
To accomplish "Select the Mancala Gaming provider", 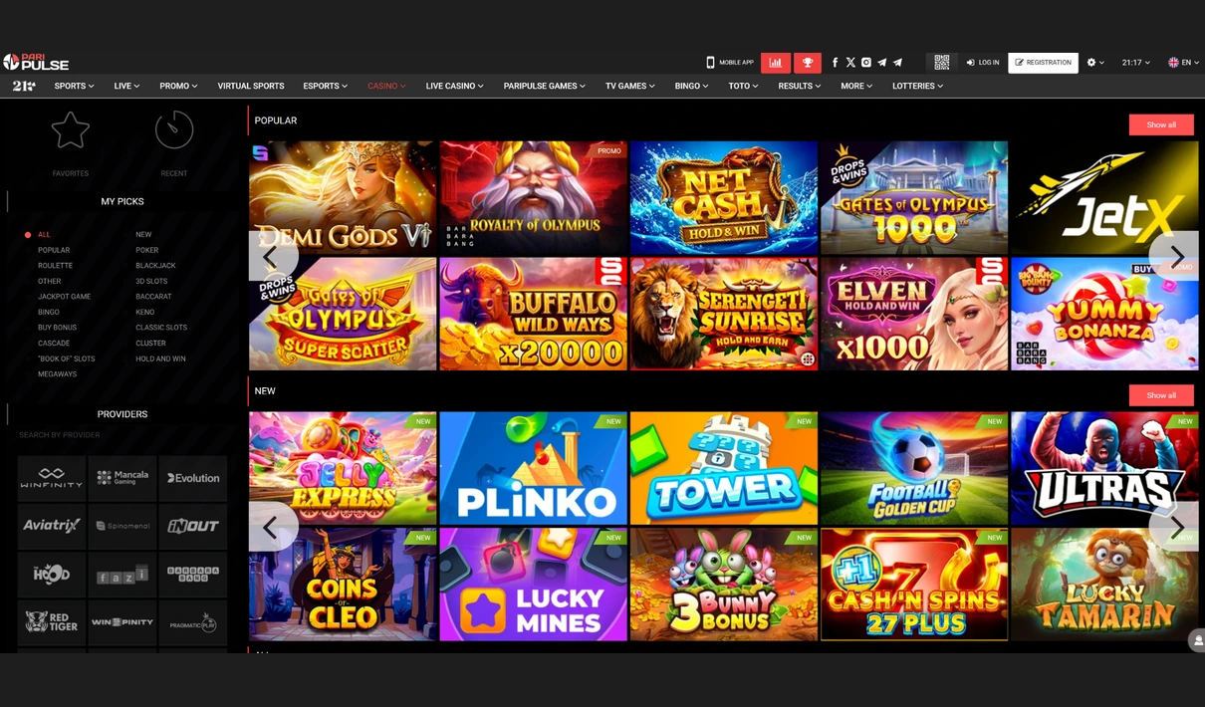I will [122, 478].
